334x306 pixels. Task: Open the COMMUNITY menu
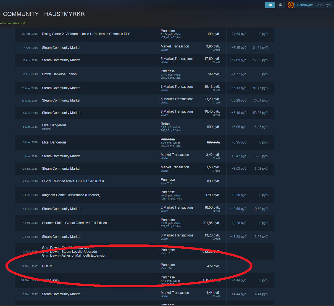pos(21,14)
